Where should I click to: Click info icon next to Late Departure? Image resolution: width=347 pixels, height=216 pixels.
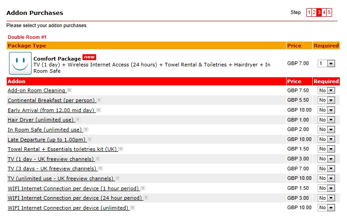pyautogui.click(x=89, y=140)
